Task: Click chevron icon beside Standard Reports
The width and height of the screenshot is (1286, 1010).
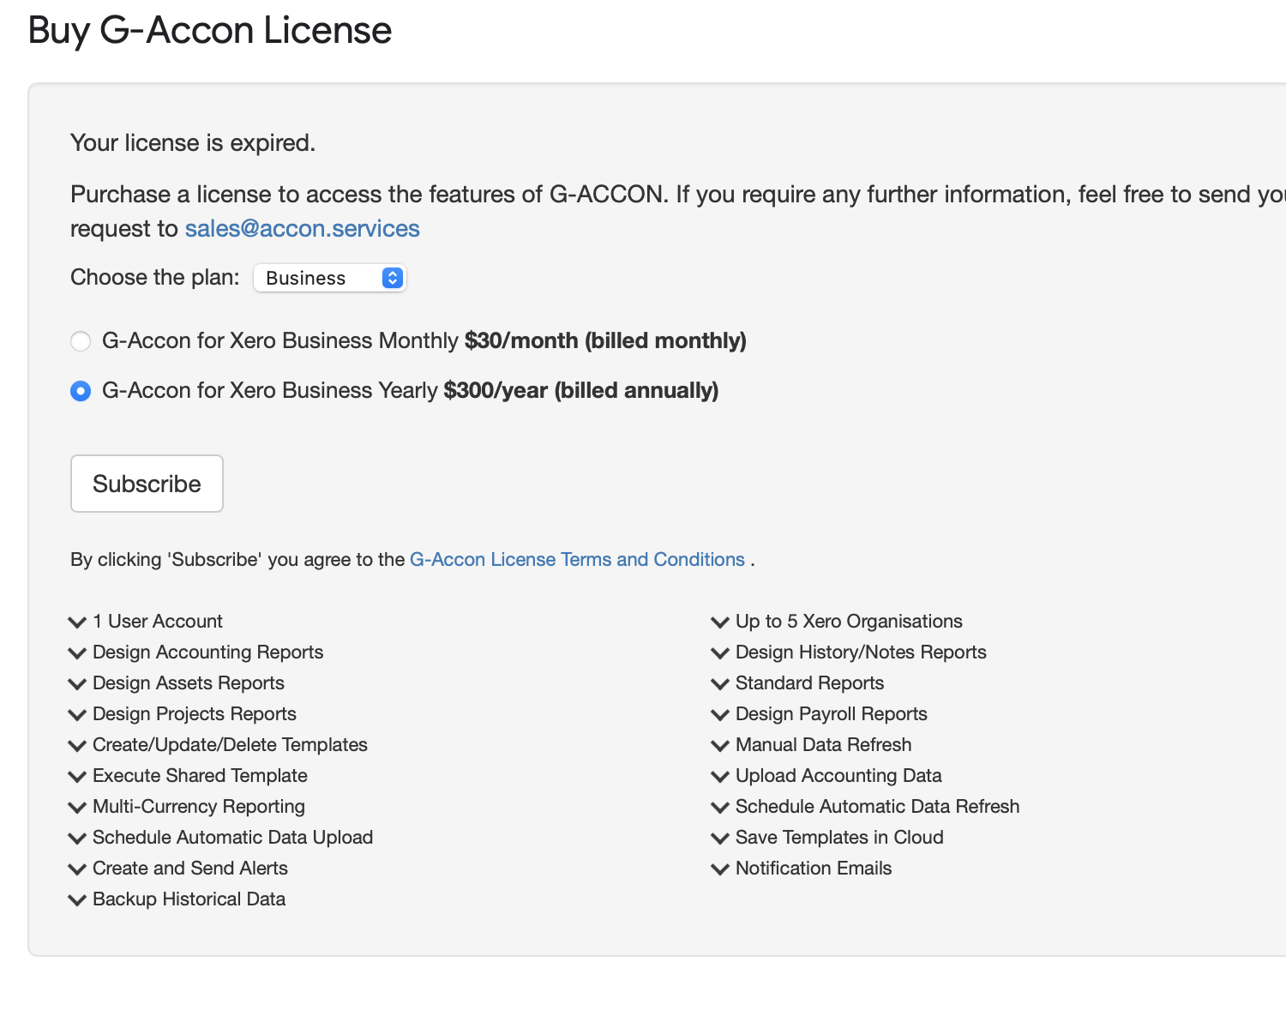Action: pos(720,683)
